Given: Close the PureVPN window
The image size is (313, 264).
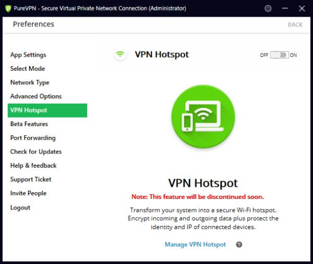Looking at the screenshot, I should point(302,8).
